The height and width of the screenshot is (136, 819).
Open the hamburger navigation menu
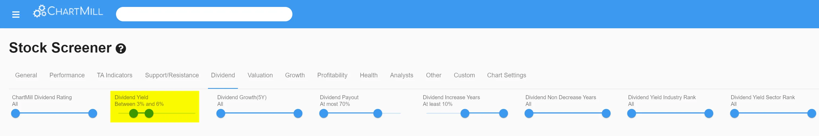coord(16,15)
